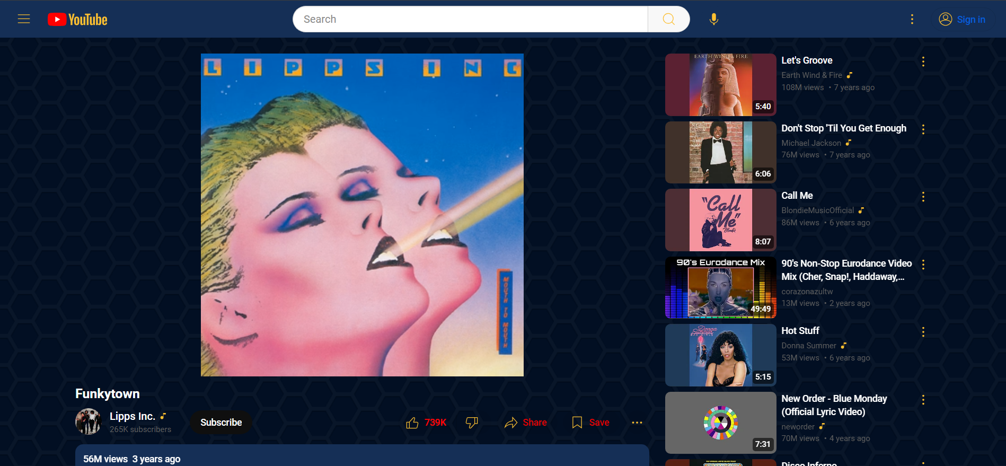Screen dimensions: 1006x466
Task: Open Michael Jackson channel
Action: (x=811, y=143)
